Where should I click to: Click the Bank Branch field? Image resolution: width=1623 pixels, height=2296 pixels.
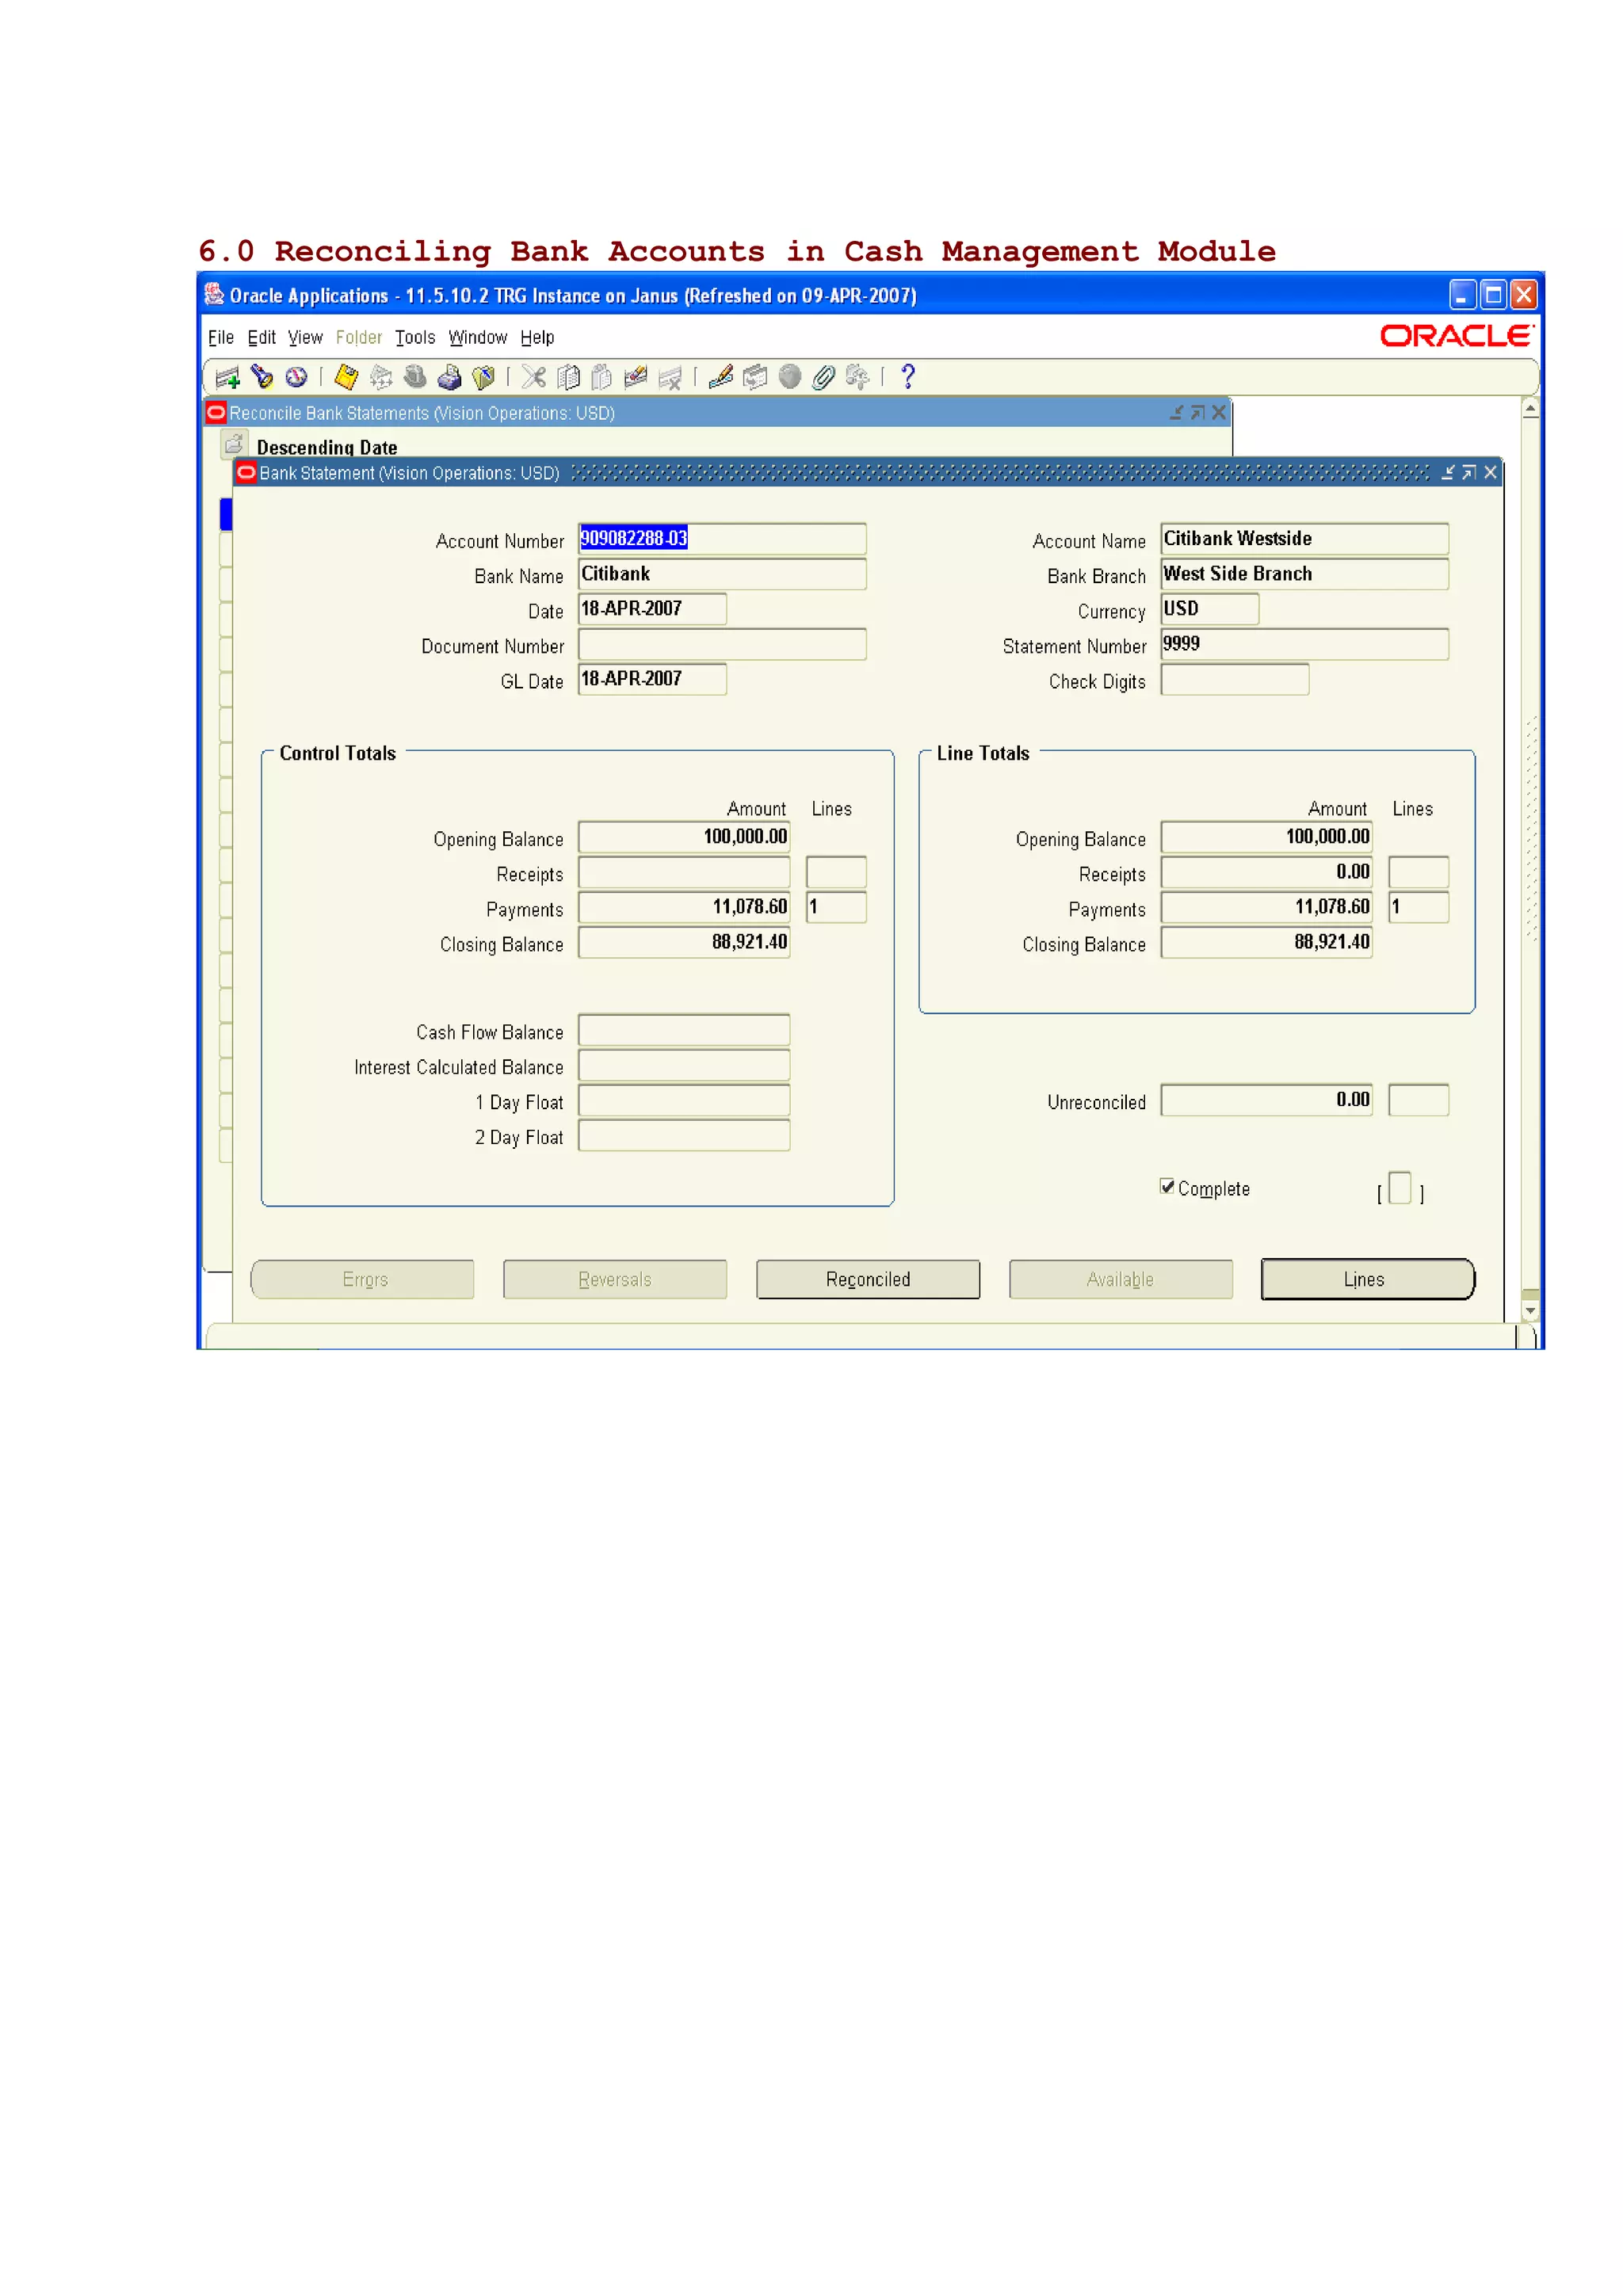click(x=1304, y=574)
